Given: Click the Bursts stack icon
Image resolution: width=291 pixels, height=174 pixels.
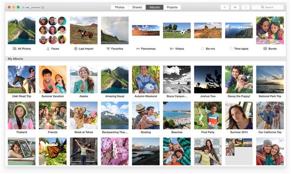Looking at the screenshot, I should tap(265, 49).
